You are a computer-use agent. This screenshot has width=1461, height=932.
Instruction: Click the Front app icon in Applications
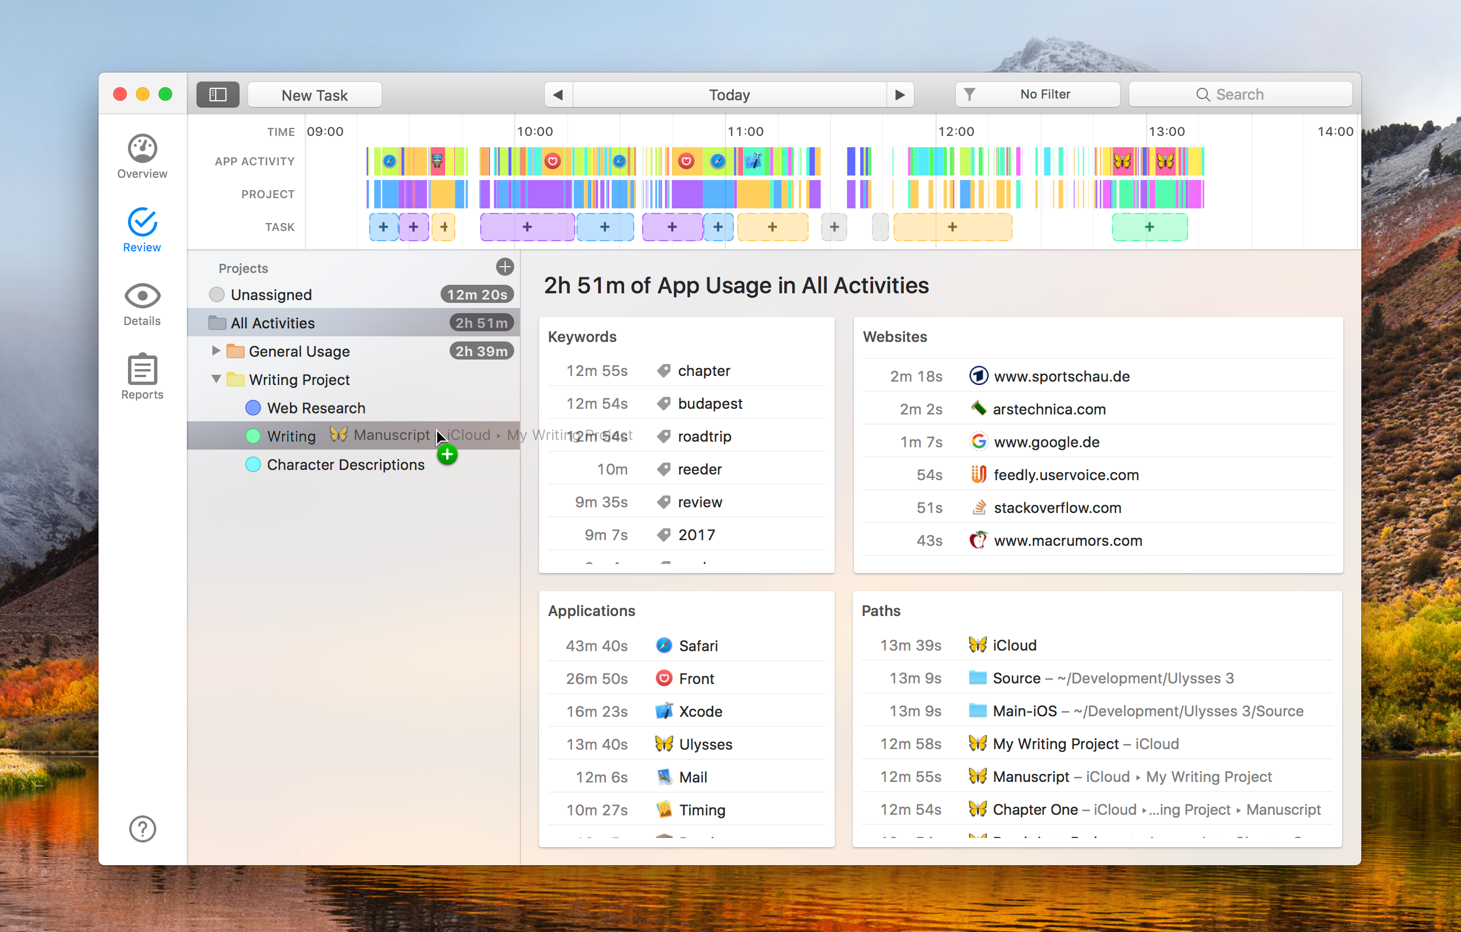pyautogui.click(x=664, y=678)
